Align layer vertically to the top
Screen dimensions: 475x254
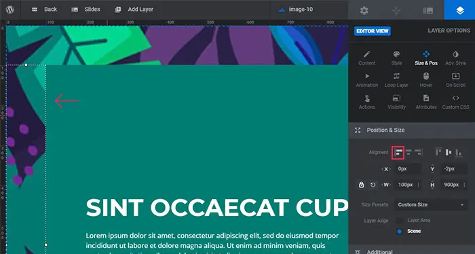click(438, 152)
